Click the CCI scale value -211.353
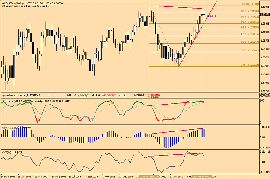 point(265,172)
